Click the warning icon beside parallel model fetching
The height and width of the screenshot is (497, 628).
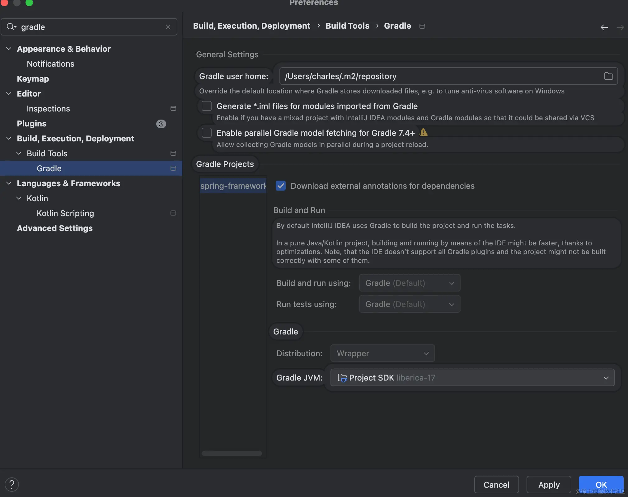[x=424, y=133]
